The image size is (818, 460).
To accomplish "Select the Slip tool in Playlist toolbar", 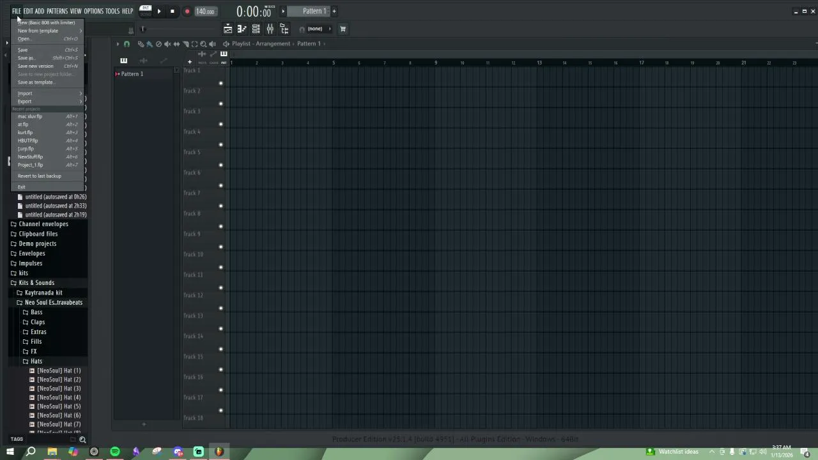I will tap(176, 44).
